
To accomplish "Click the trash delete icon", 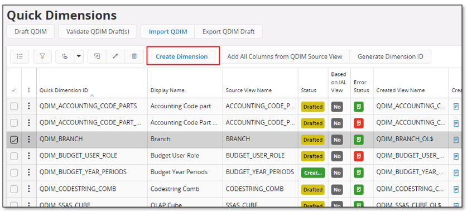I will coord(134,56).
